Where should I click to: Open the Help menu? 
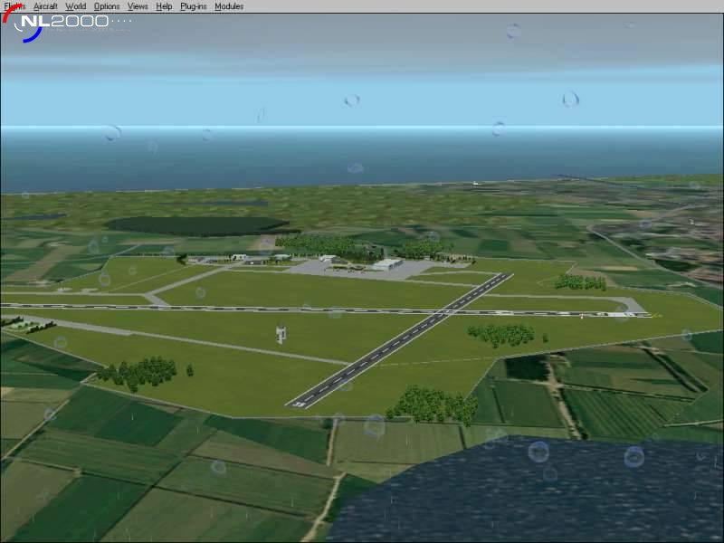[164, 6]
